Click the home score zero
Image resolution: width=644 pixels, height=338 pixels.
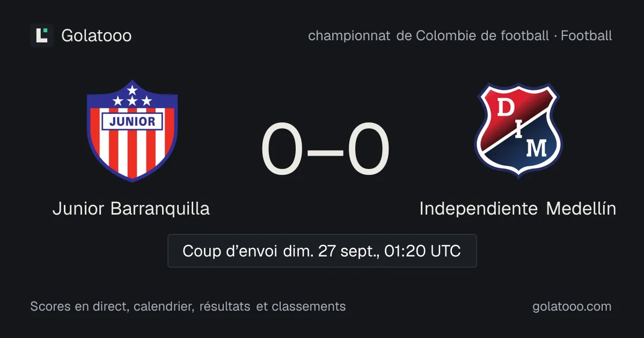pos(283,149)
